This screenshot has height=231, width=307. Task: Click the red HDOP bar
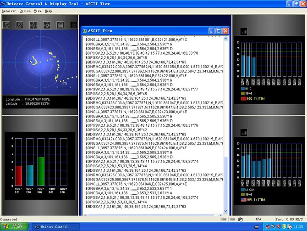[19, 175]
